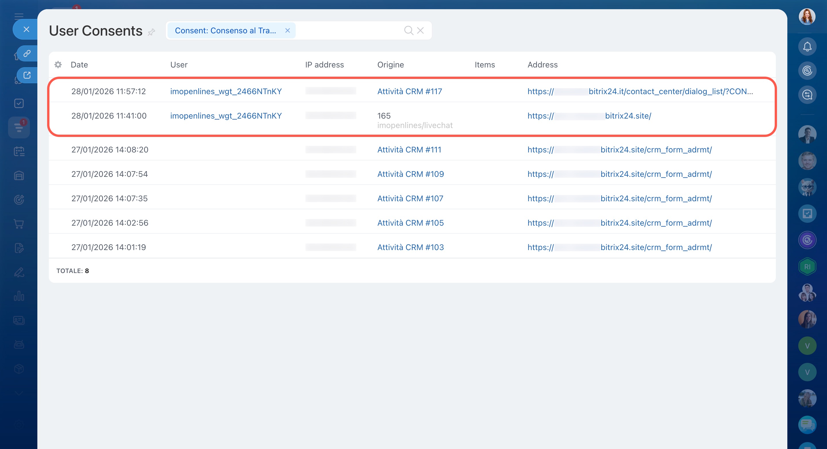The width and height of the screenshot is (827, 449).
Task: Open the Tasks checkmark sidebar icon
Action: point(19,103)
